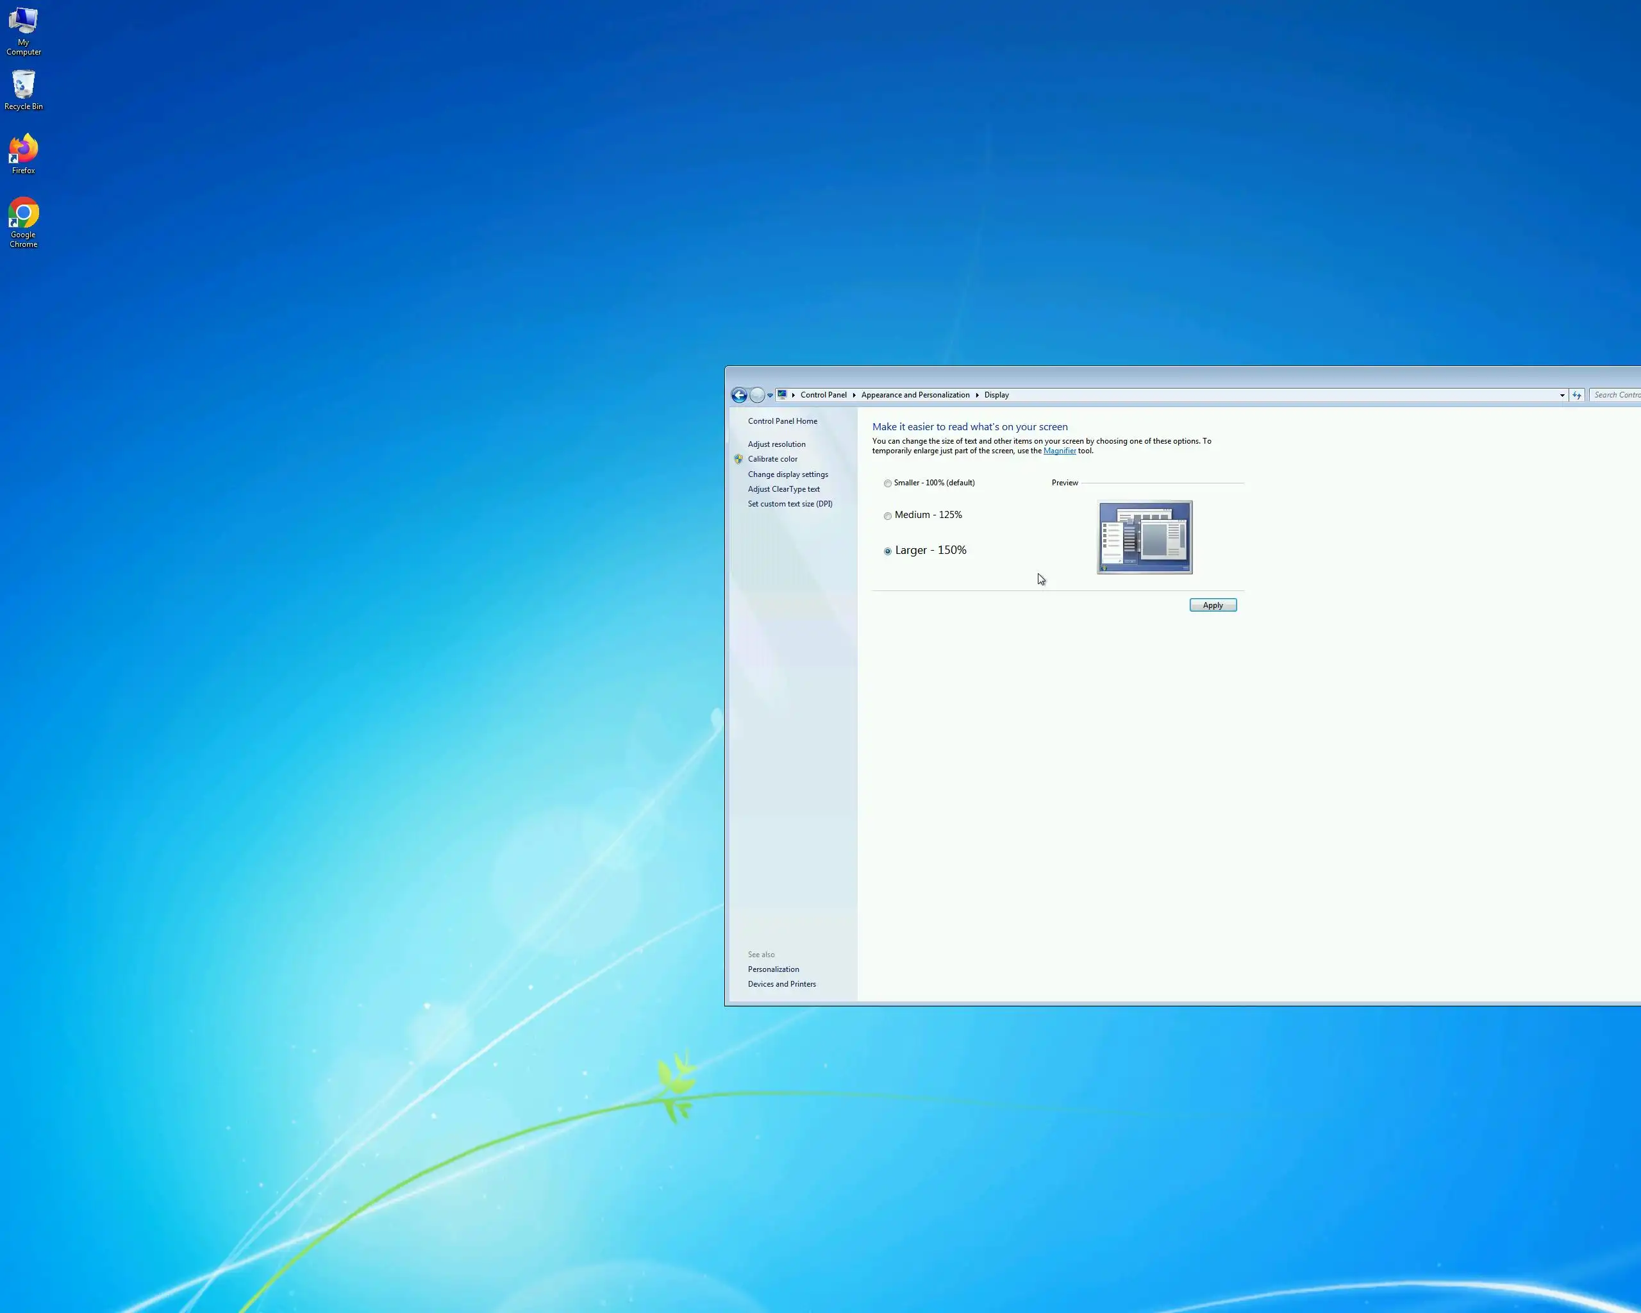Viewport: 1641px width, 1313px height.
Task: Click the address bar refresh icon
Action: [x=1576, y=395]
